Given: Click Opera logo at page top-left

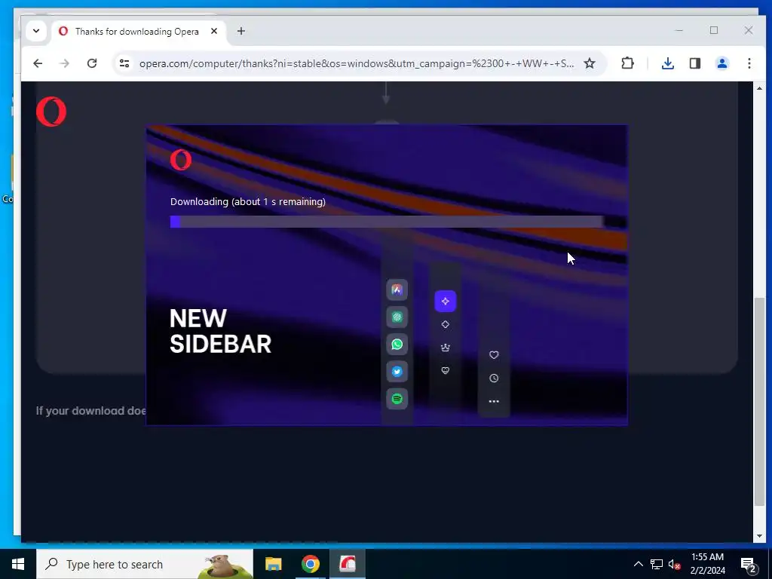Looking at the screenshot, I should pos(51,112).
